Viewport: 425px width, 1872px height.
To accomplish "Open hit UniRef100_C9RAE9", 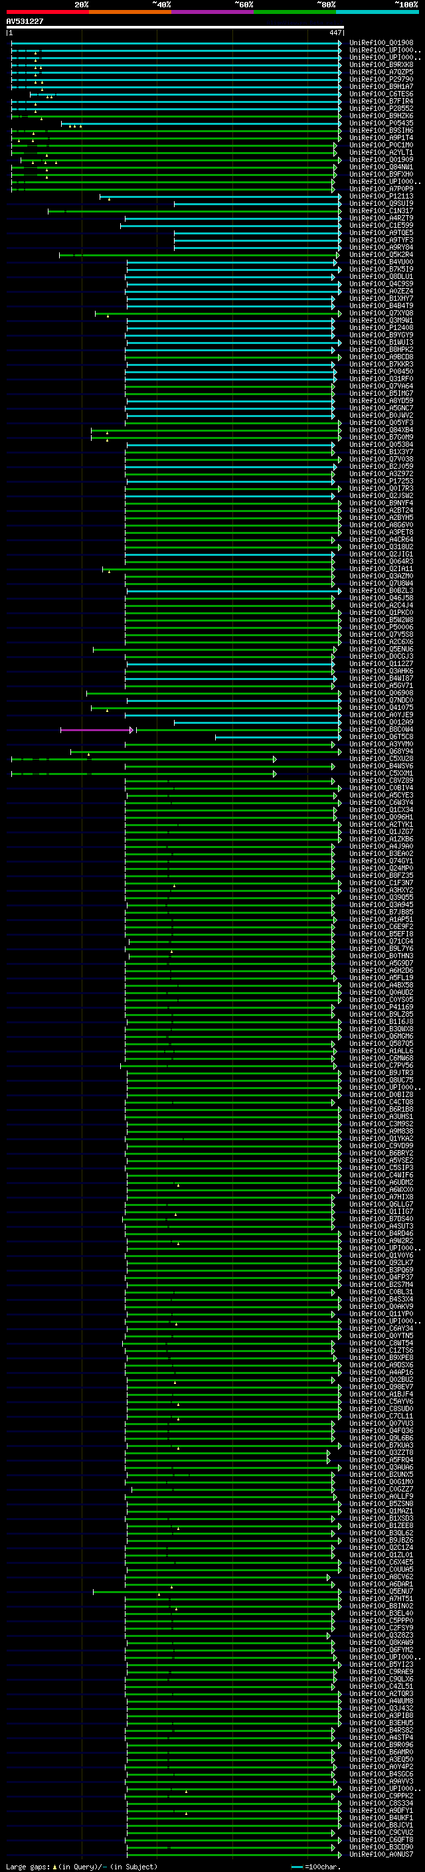I will point(381,1672).
